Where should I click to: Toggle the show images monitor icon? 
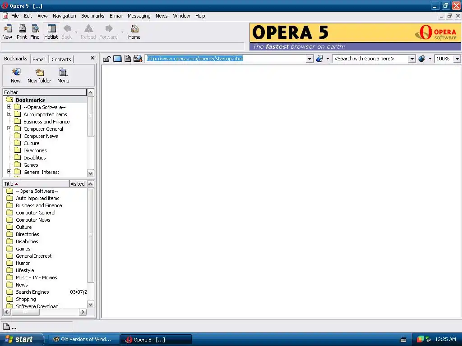coord(117,59)
